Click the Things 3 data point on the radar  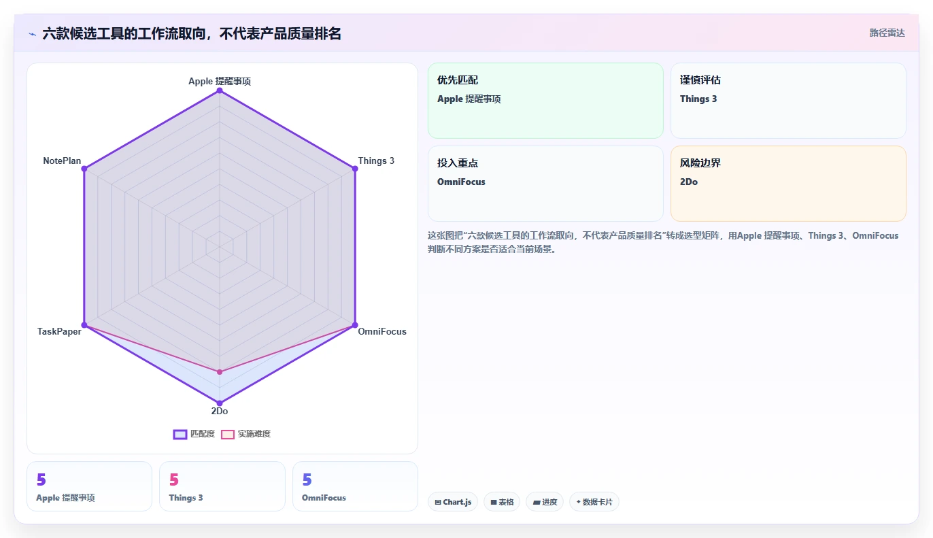click(355, 169)
